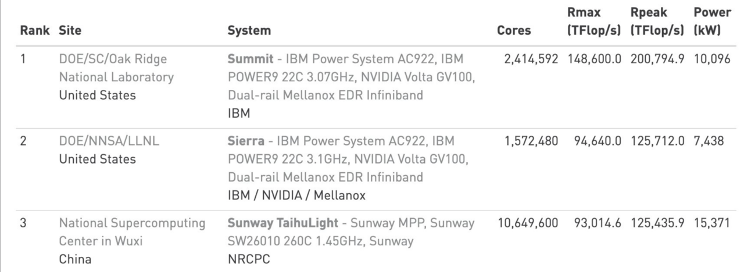Click the Power (kW) column header
744x272 pixels.
coord(712,21)
